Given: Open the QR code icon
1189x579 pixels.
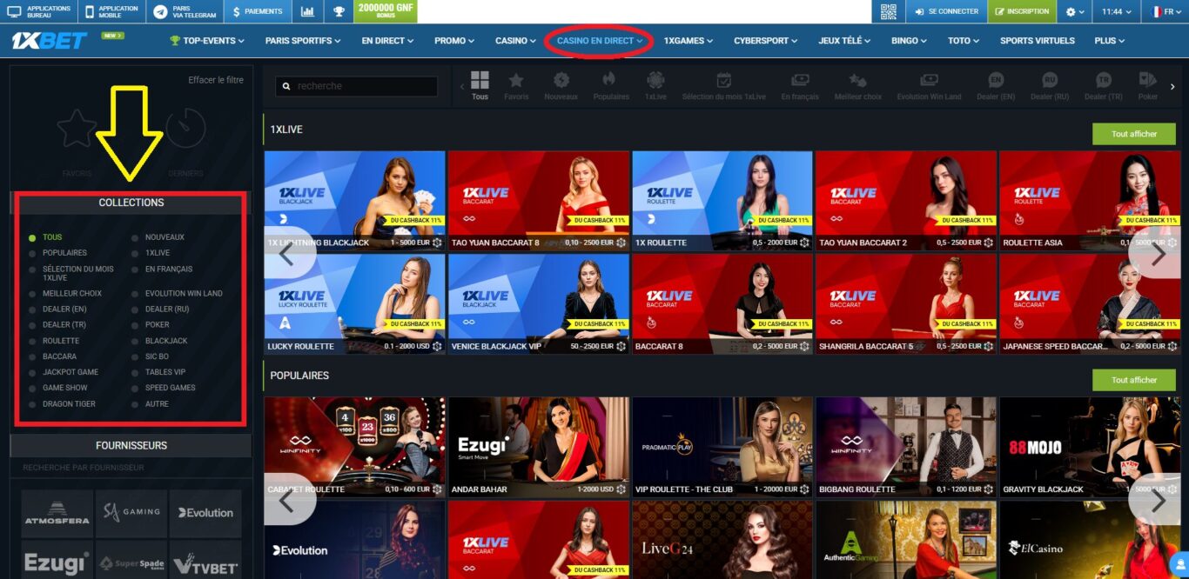Looking at the screenshot, I should [x=888, y=11].
